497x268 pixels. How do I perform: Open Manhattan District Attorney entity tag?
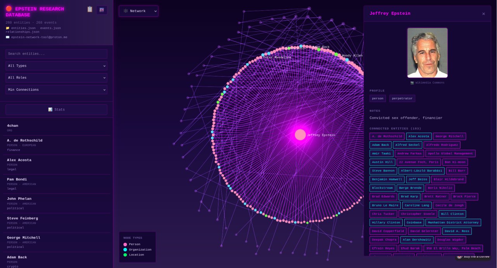453,222
